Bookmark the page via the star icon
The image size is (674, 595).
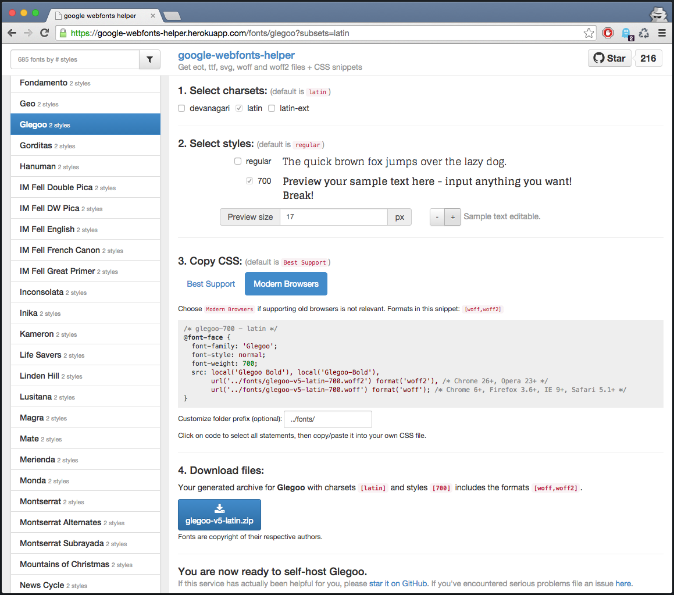coord(589,33)
